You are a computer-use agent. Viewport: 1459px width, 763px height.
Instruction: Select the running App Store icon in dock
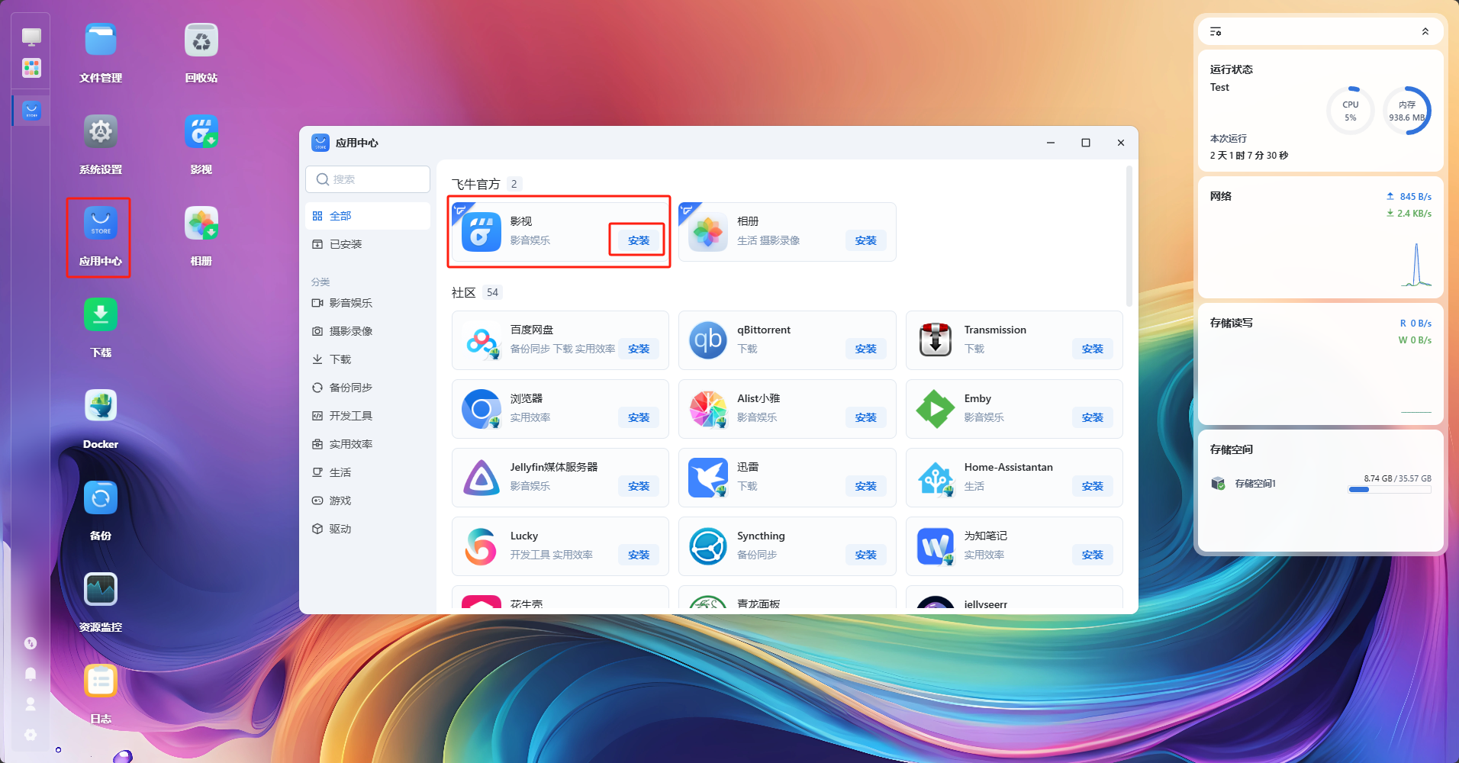click(31, 111)
